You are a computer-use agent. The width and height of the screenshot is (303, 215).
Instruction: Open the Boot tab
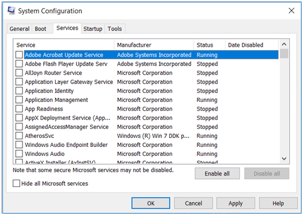(40, 29)
